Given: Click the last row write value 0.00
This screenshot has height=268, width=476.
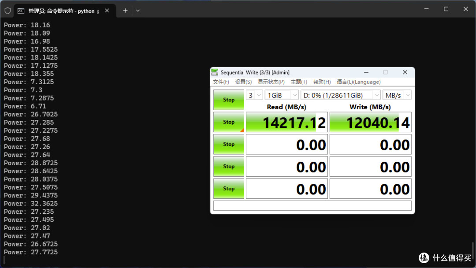Looking at the screenshot, I should click(x=371, y=189).
